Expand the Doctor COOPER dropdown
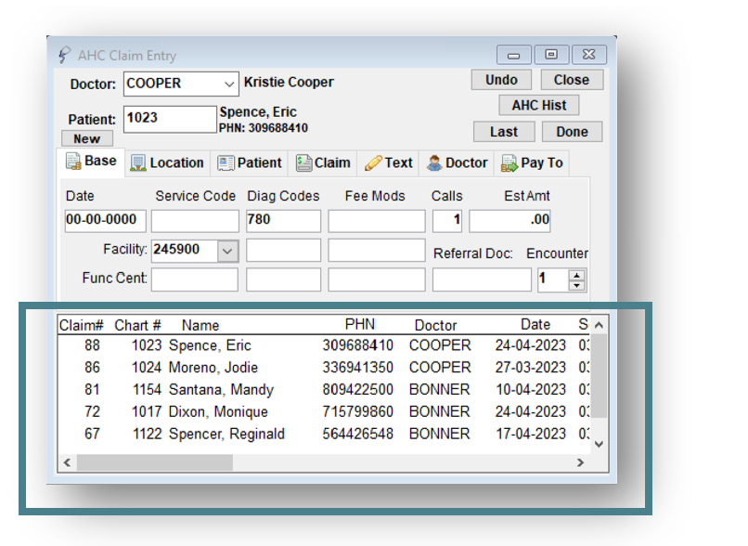 [229, 84]
